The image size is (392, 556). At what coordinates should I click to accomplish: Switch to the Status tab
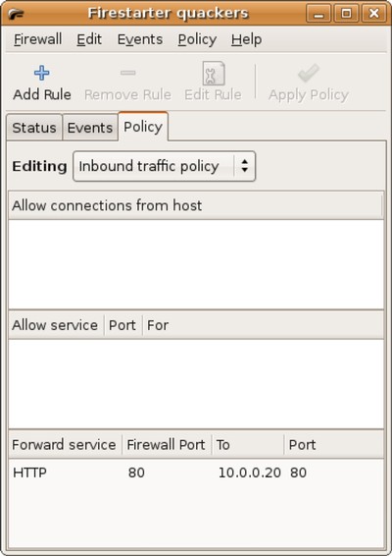coord(34,128)
